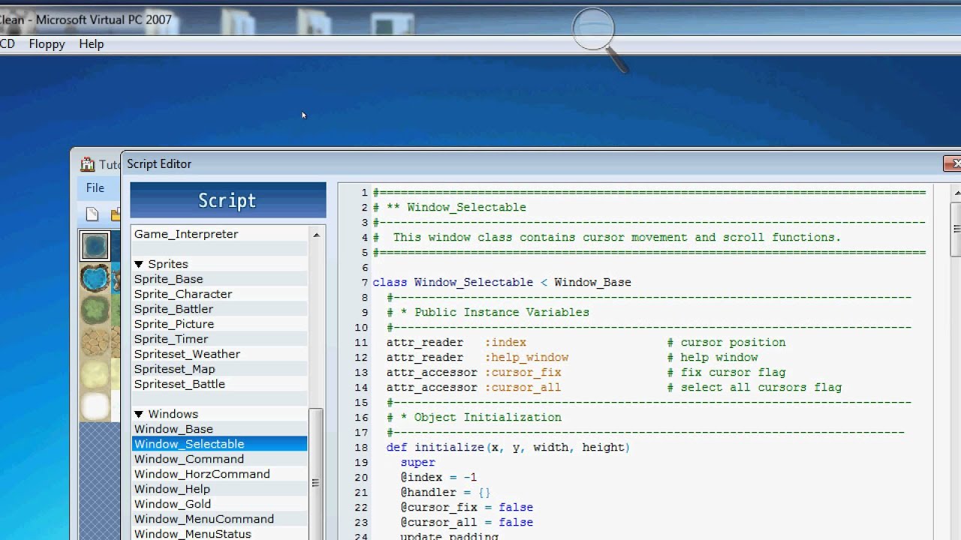Select the dark blue water tile
Viewport: 961px width, 540px height.
pyautogui.click(x=95, y=246)
